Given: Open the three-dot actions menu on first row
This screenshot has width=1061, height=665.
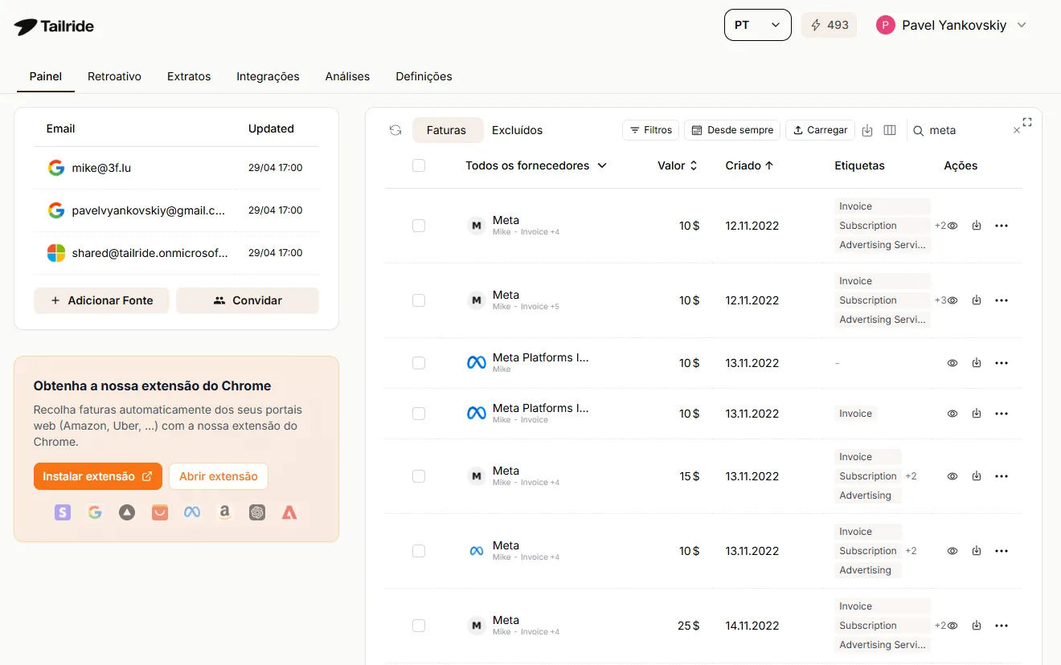Looking at the screenshot, I should point(1002,226).
